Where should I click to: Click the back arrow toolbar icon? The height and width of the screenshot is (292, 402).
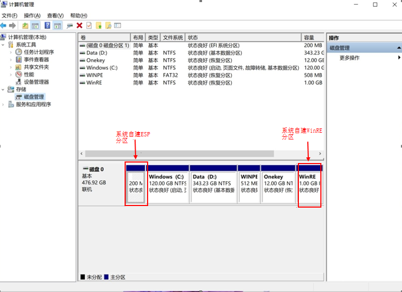coord(4,25)
